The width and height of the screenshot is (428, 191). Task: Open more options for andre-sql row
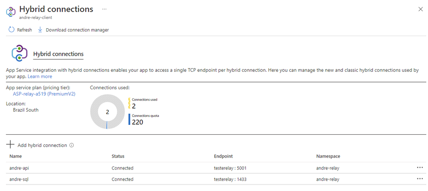tap(419, 179)
